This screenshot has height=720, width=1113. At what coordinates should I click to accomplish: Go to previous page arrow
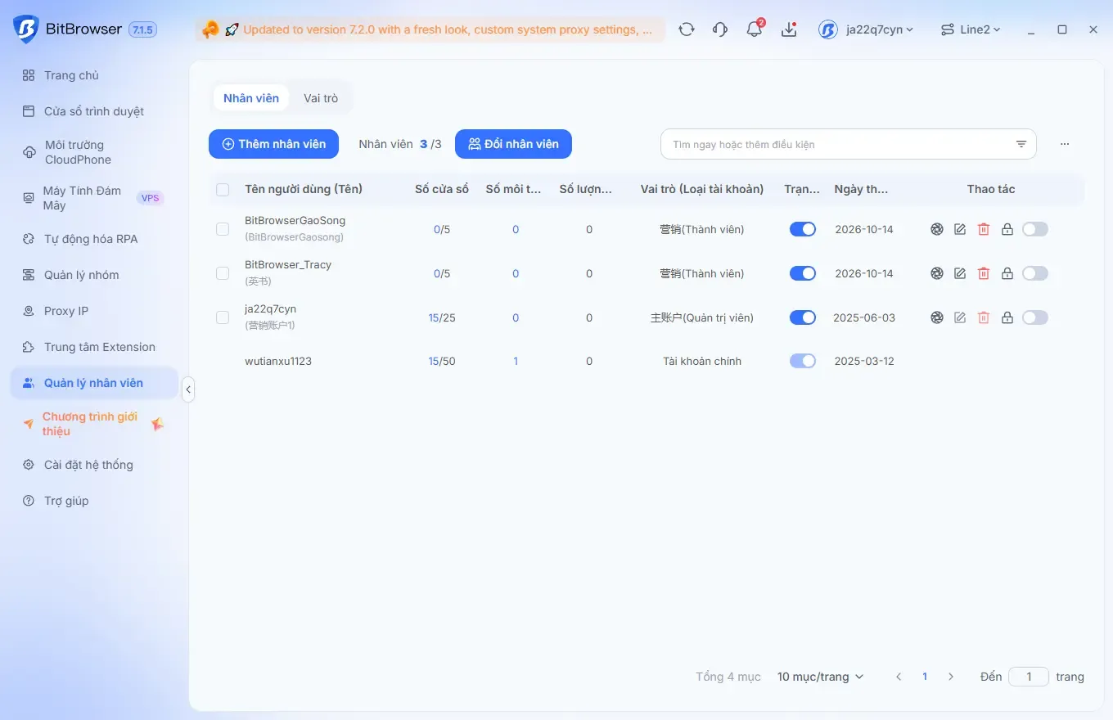[x=899, y=677]
